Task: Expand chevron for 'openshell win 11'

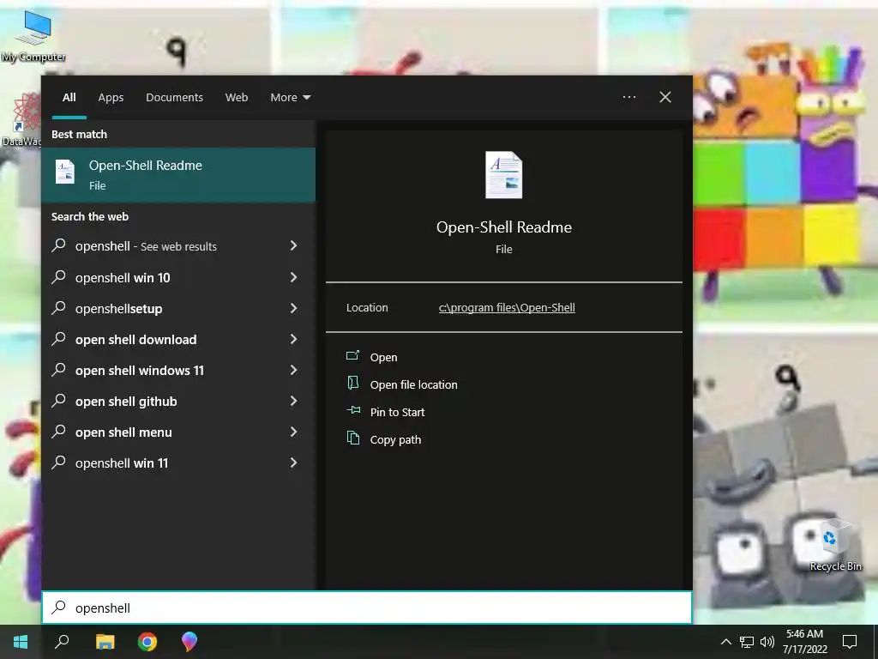Action: click(293, 462)
